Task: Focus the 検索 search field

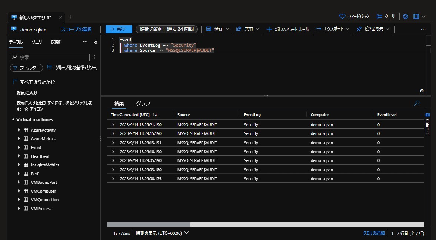Action: point(50,57)
